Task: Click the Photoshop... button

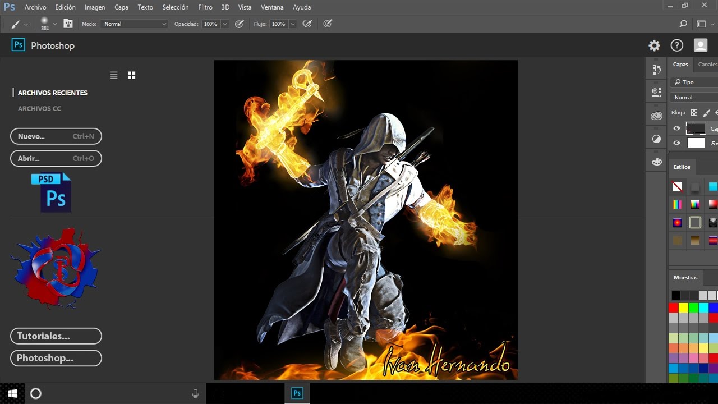Action: pyautogui.click(x=56, y=358)
